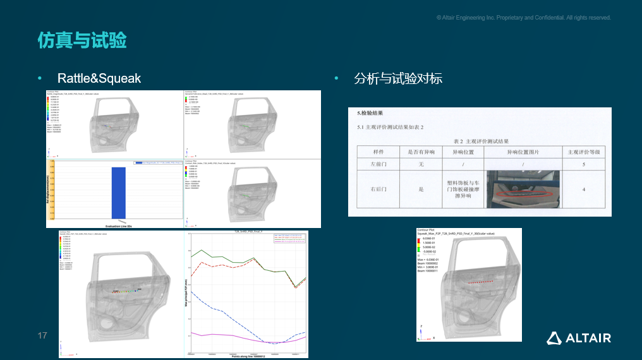Open the door trim photo in the table
The image size is (642, 360).
click(523, 189)
